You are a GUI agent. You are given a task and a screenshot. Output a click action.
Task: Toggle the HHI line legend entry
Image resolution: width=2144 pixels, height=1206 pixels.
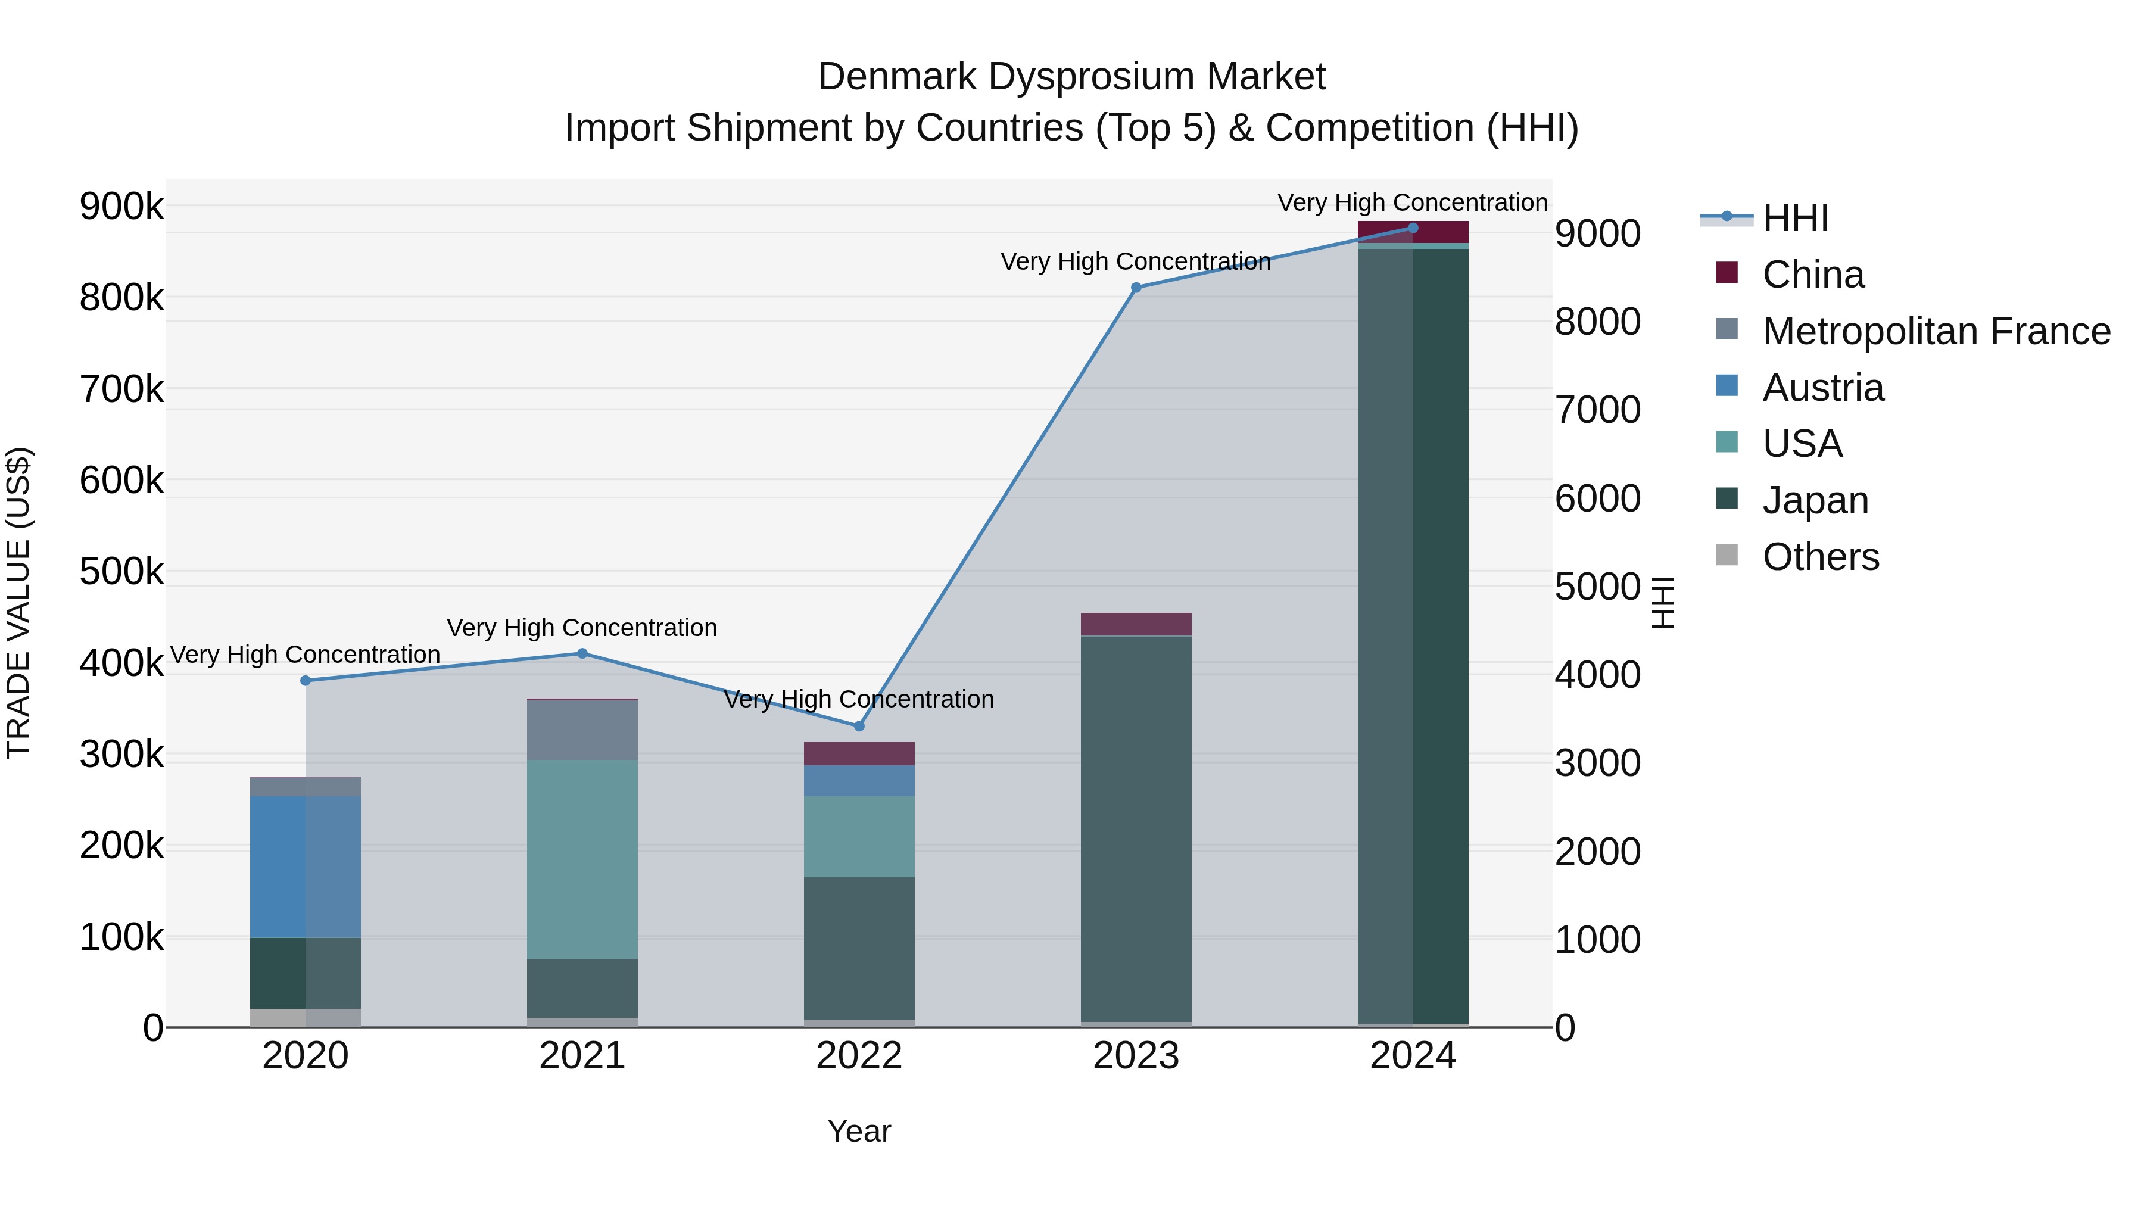pos(1765,218)
